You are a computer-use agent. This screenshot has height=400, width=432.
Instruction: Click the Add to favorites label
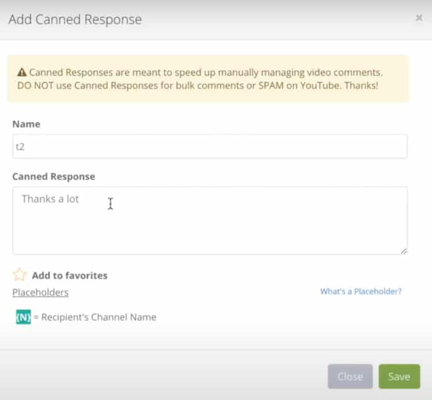[x=70, y=276]
